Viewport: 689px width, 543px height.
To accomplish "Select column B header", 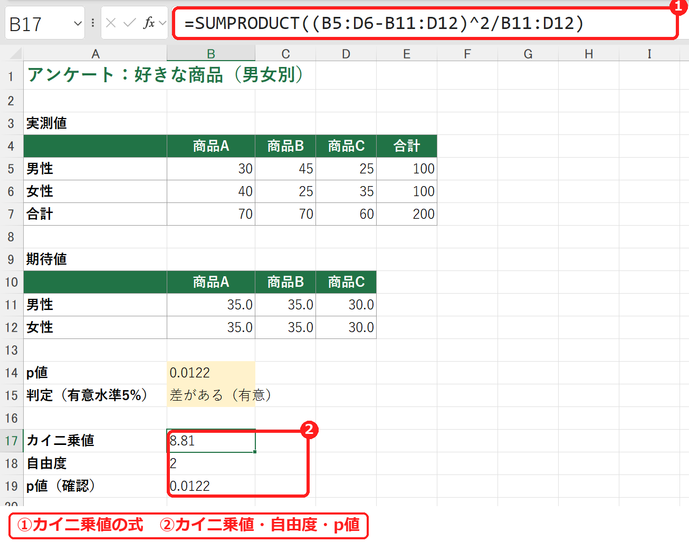I will pyautogui.click(x=211, y=54).
